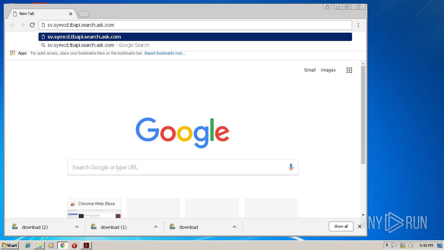Click the page vertical scrollbar thumb
This screenshot has width=444, height=250.
pos(363,115)
